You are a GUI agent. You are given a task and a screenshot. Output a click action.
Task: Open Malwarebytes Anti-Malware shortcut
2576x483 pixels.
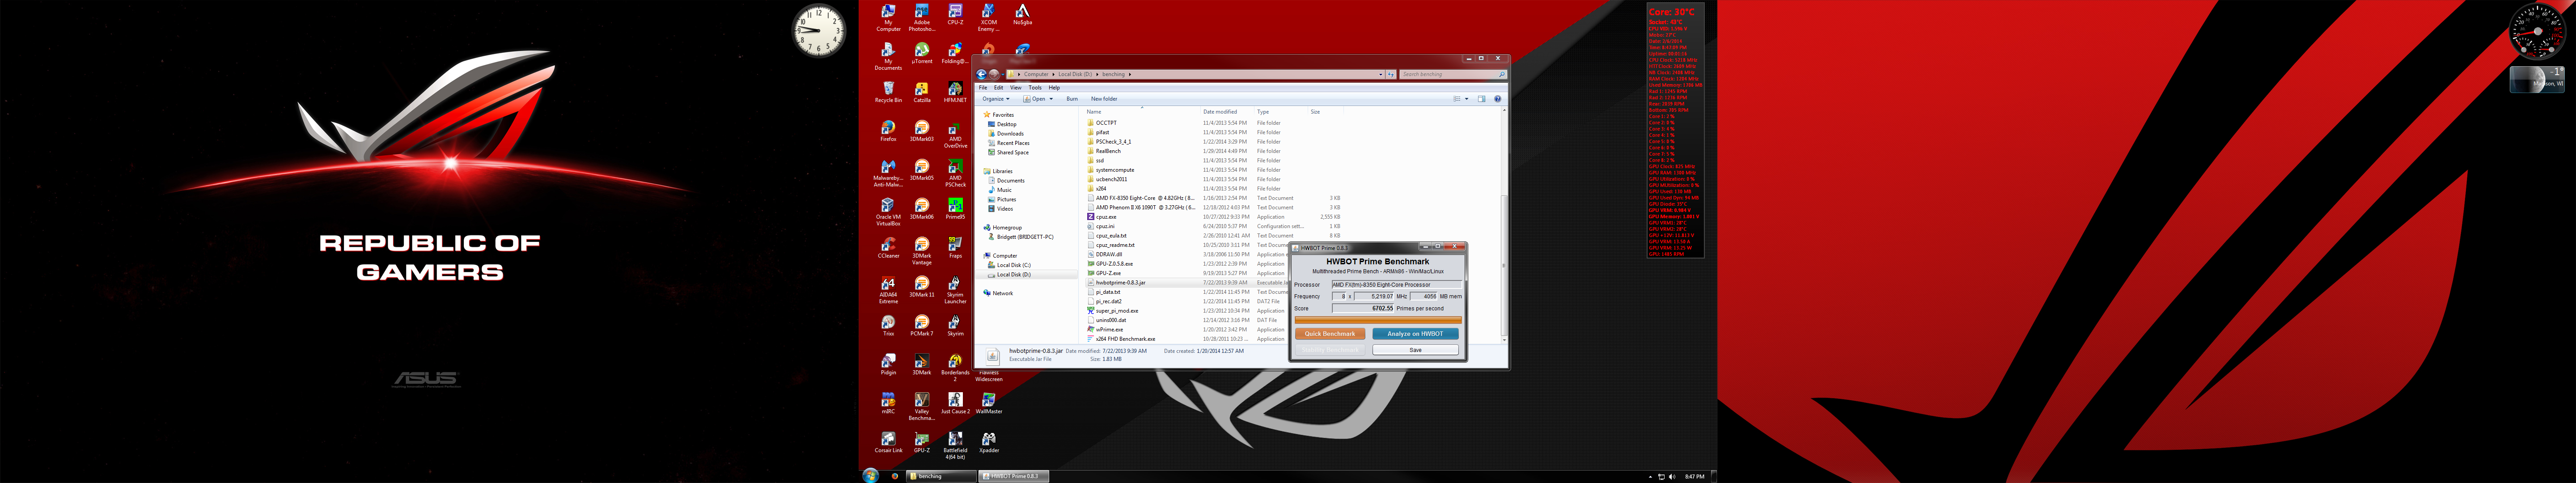coord(888,174)
